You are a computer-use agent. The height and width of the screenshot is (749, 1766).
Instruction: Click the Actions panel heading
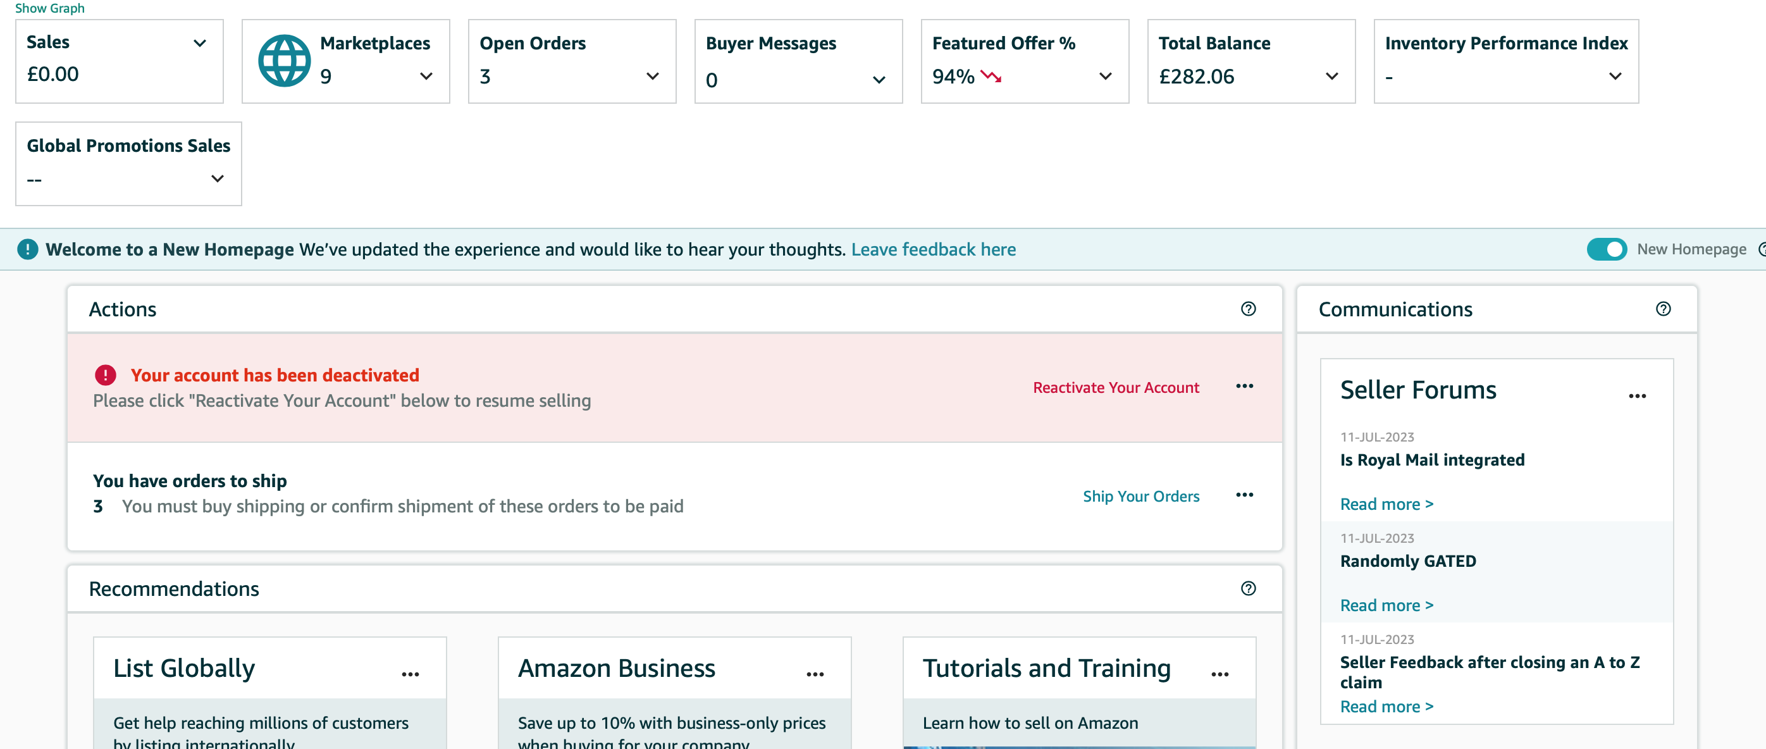[123, 309]
